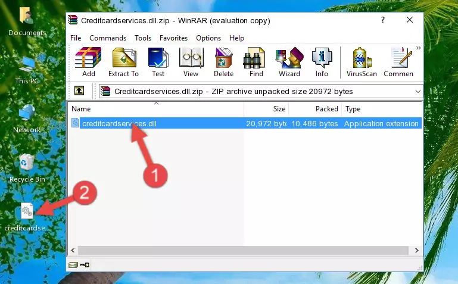Open the Tools menu
Viewport: 458px width, 284px height.
[x=143, y=38]
